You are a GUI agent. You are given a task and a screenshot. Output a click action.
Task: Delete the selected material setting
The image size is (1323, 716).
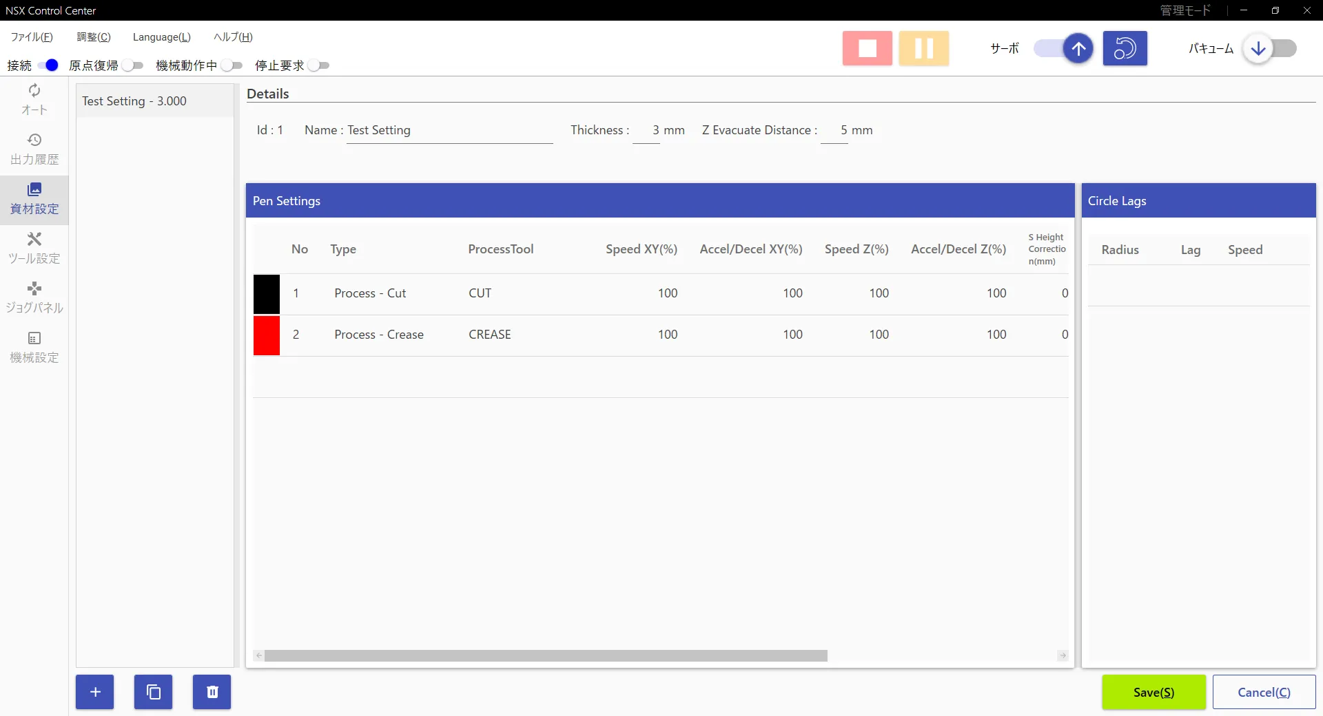click(212, 692)
